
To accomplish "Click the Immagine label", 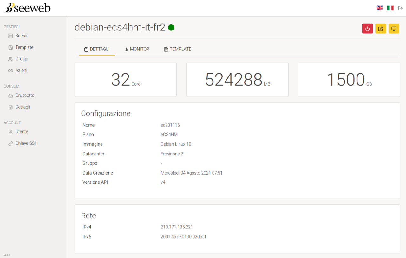I will tap(93, 144).
